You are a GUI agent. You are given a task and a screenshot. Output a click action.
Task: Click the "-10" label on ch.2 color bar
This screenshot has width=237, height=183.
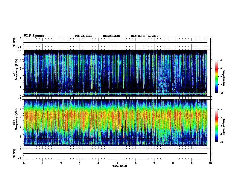click(x=221, y=142)
